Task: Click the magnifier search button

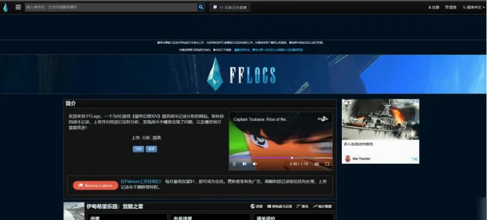Action: tap(200, 7)
